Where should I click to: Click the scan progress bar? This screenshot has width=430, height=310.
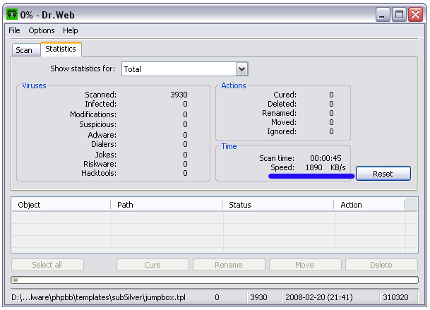pos(215,280)
